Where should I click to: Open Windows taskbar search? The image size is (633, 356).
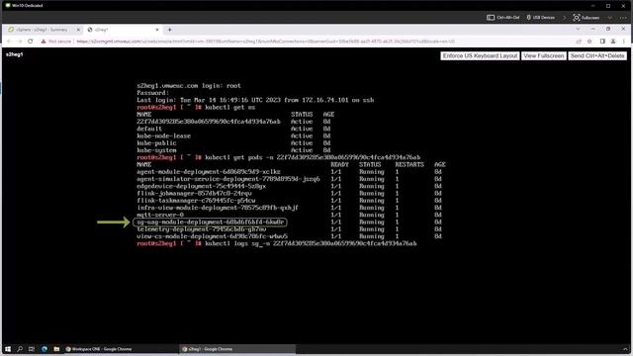point(20,349)
